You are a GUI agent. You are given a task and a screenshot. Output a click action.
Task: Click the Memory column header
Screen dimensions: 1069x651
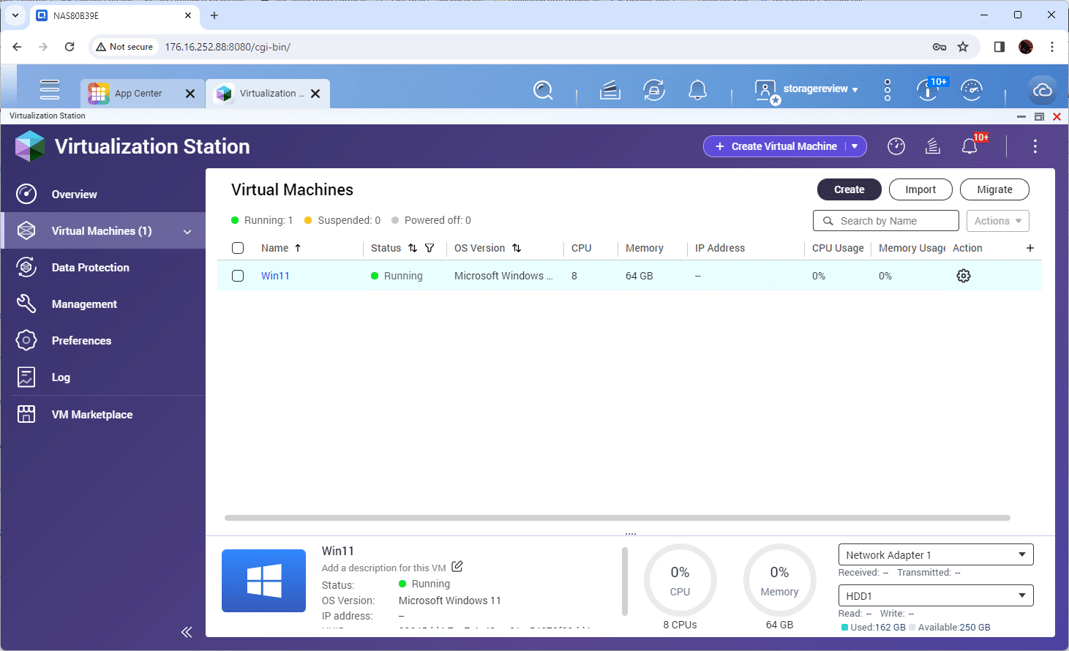coord(644,248)
